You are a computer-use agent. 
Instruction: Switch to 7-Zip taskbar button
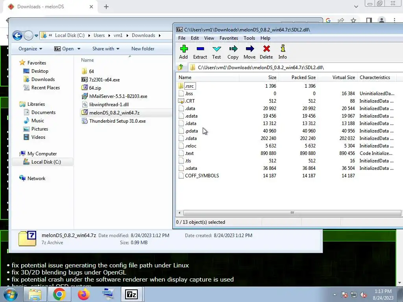(131, 294)
